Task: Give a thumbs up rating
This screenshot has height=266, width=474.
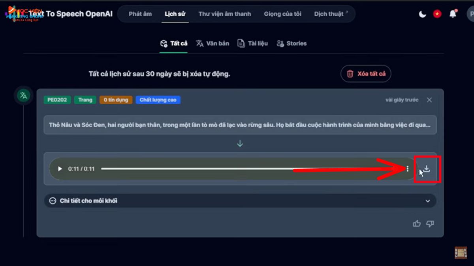Action: (417, 224)
